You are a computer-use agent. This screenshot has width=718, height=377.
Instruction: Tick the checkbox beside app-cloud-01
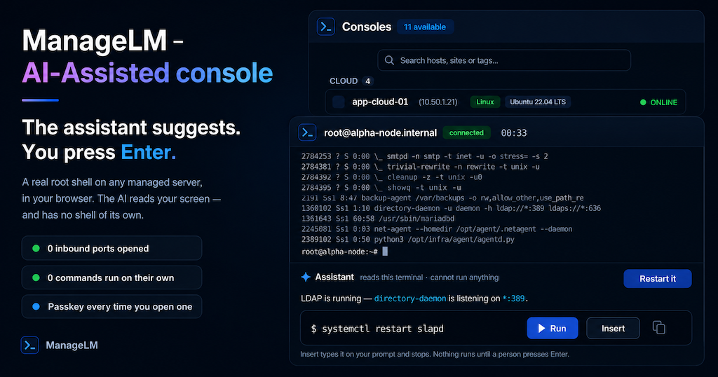339,102
